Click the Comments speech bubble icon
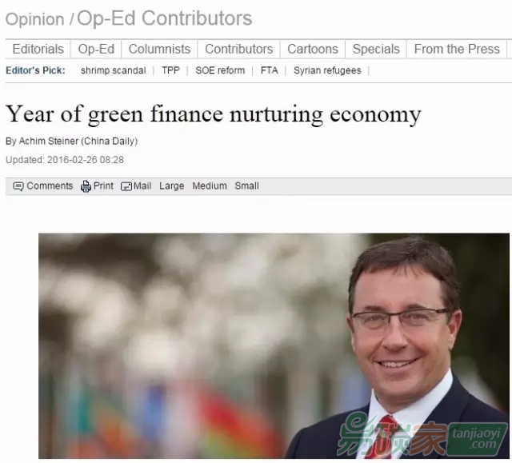This screenshot has height=463, width=512. [18, 186]
